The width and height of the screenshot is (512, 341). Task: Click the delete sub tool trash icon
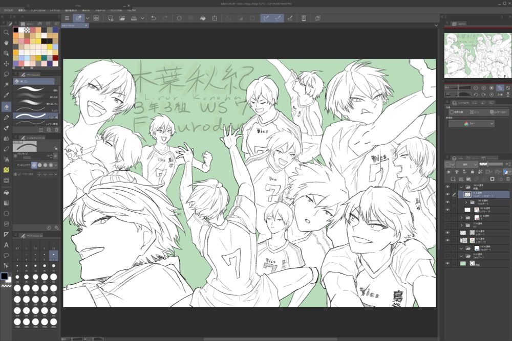[56, 130]
